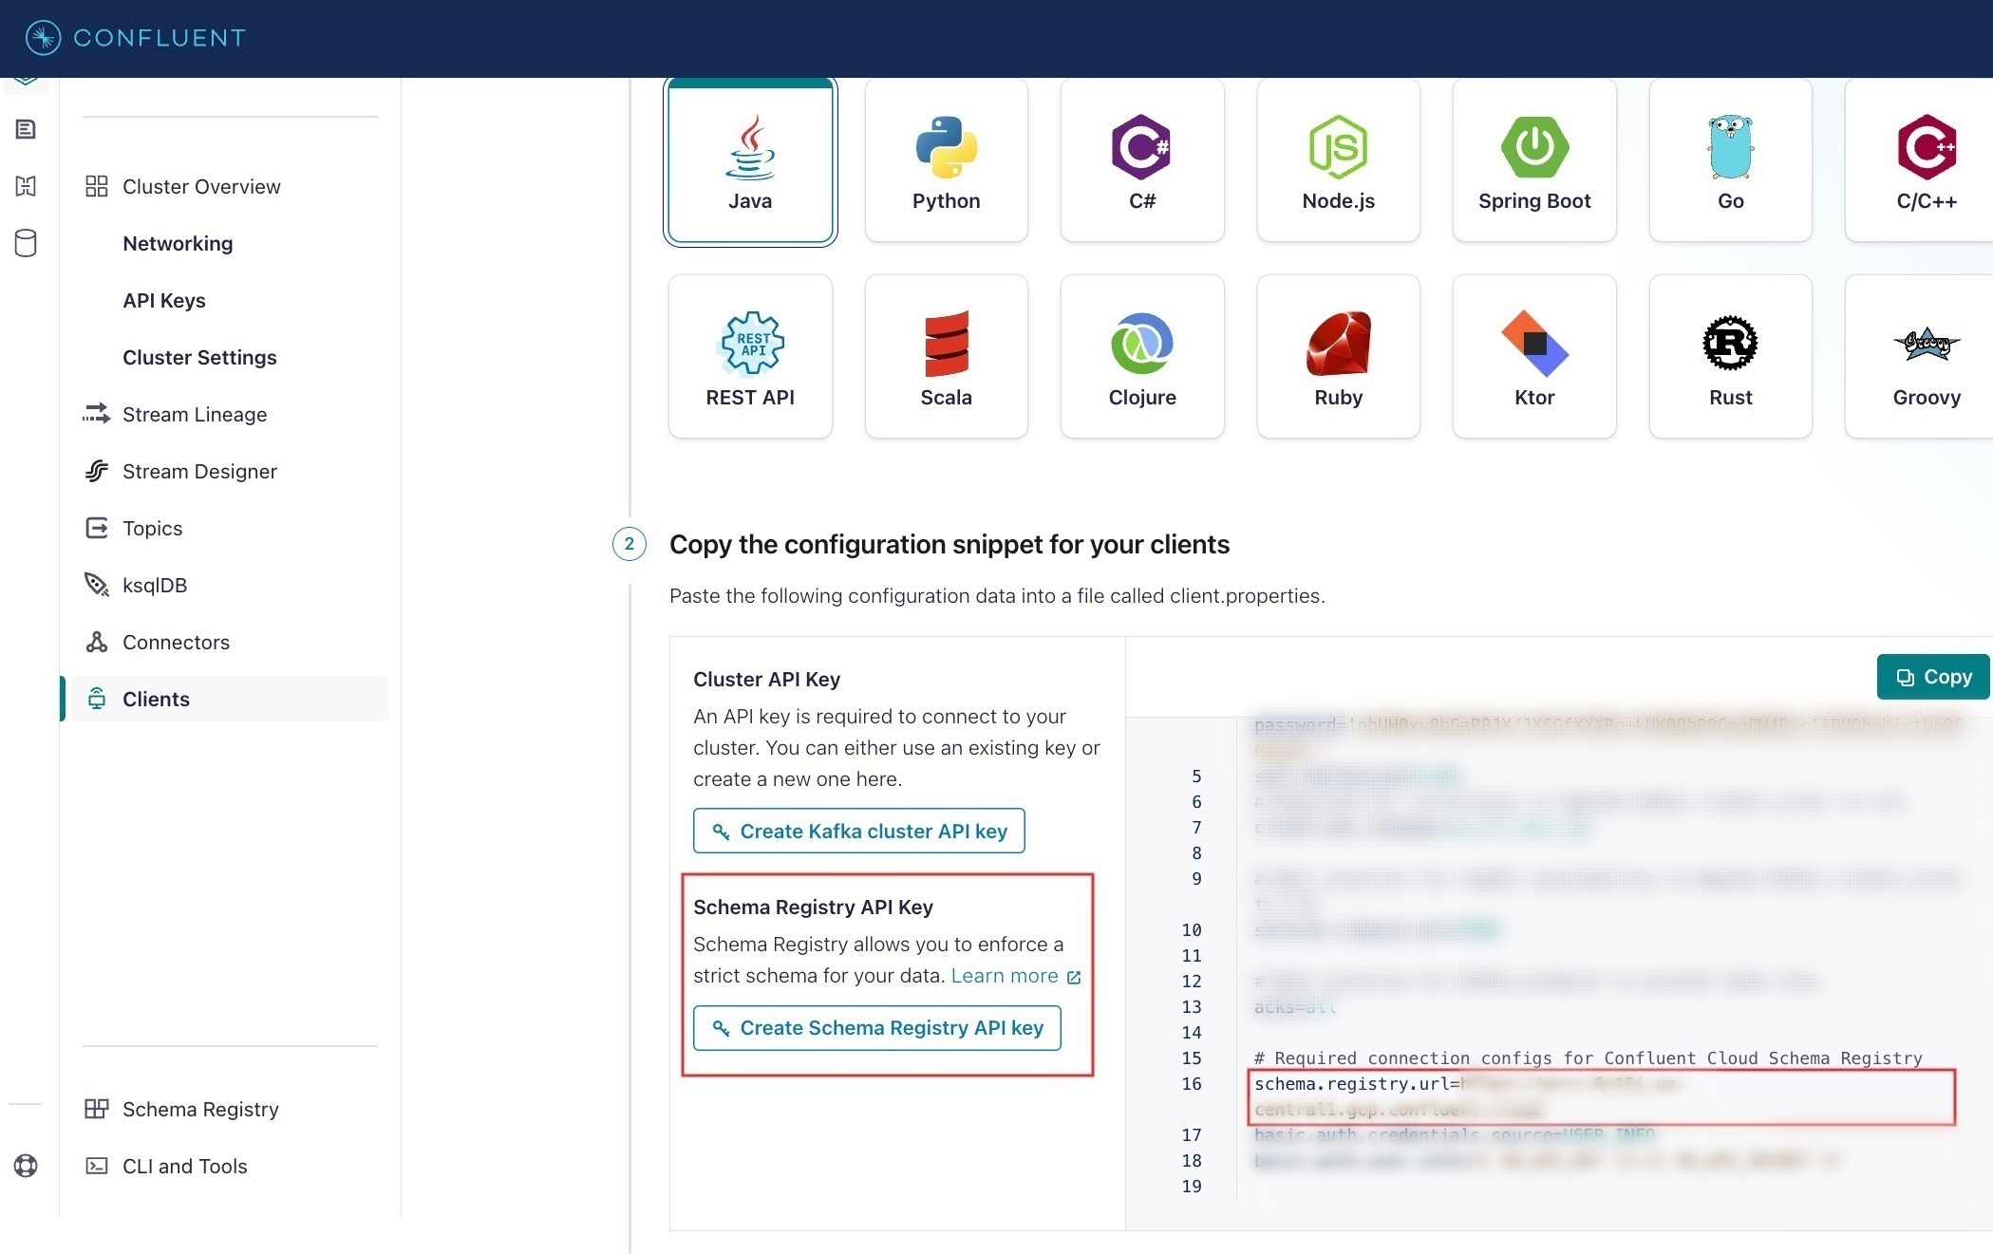Choose the Groovy client card
The width and height of the screenshot is (1993, 1254).
1920,356
